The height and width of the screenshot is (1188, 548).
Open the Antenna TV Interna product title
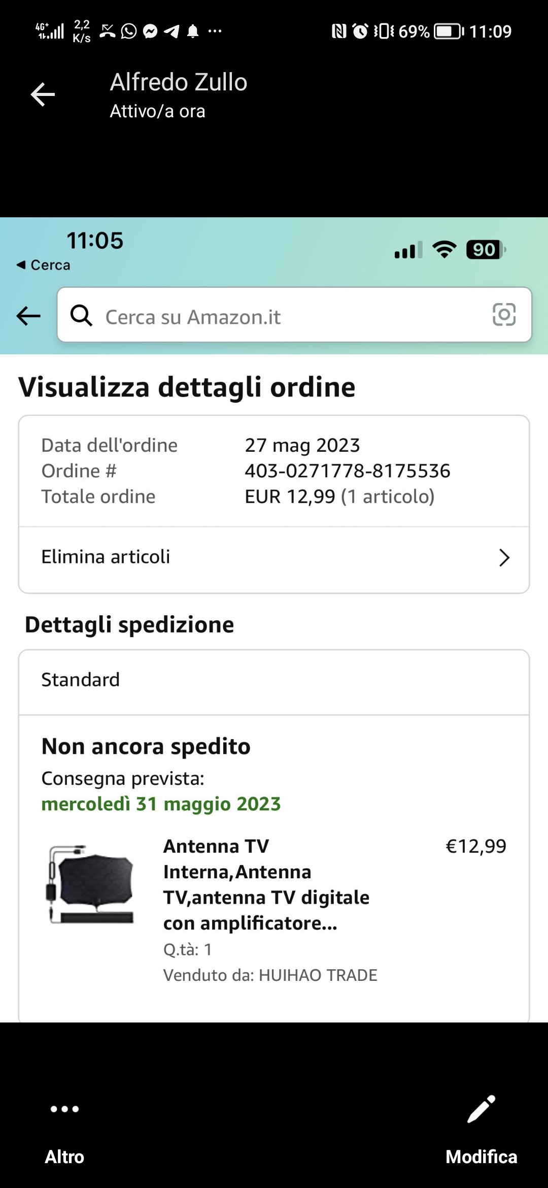tap(266, 884)
